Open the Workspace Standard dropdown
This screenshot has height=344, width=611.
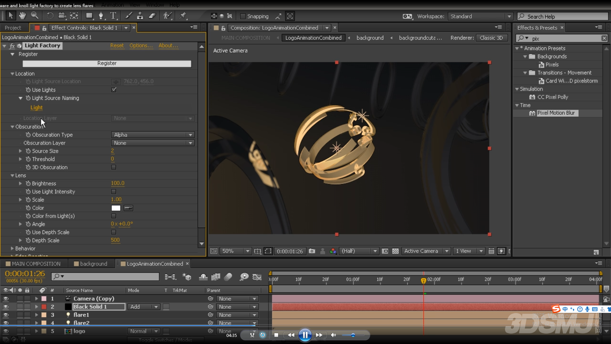(480, 16)
